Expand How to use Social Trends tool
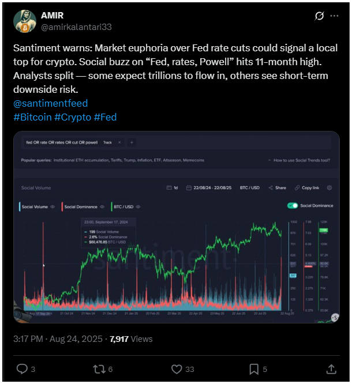This screenshot has width=352, height=384. coord(299,160)
